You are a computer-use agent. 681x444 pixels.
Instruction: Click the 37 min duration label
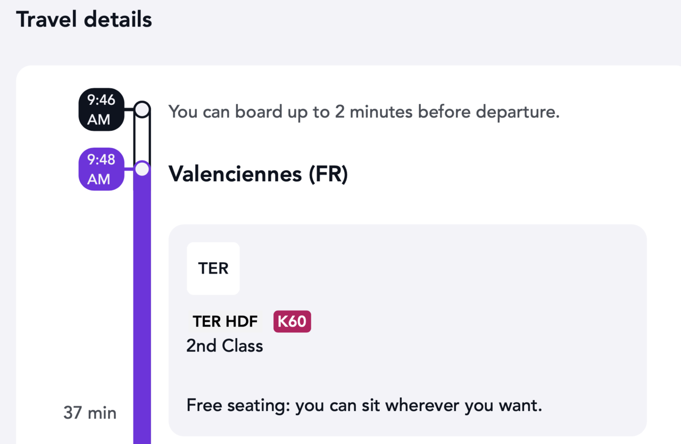click(x=90, y=413)
